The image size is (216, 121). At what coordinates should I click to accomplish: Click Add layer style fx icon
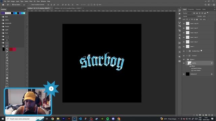coord(197,115)
